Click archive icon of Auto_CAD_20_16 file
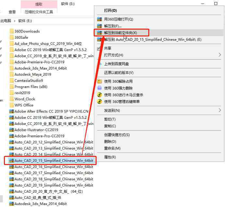 point(11,167)
